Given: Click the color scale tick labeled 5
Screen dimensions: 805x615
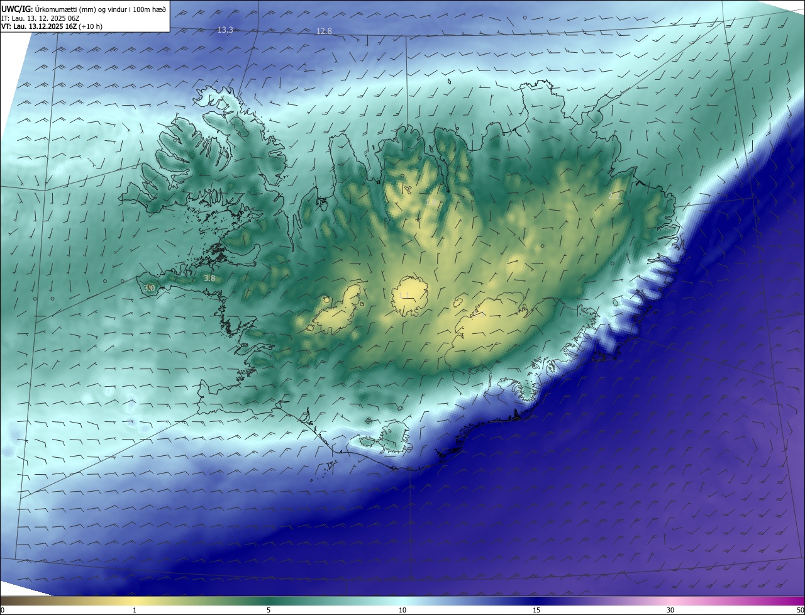Looking at the screenshot, I should tap(269, 610).
